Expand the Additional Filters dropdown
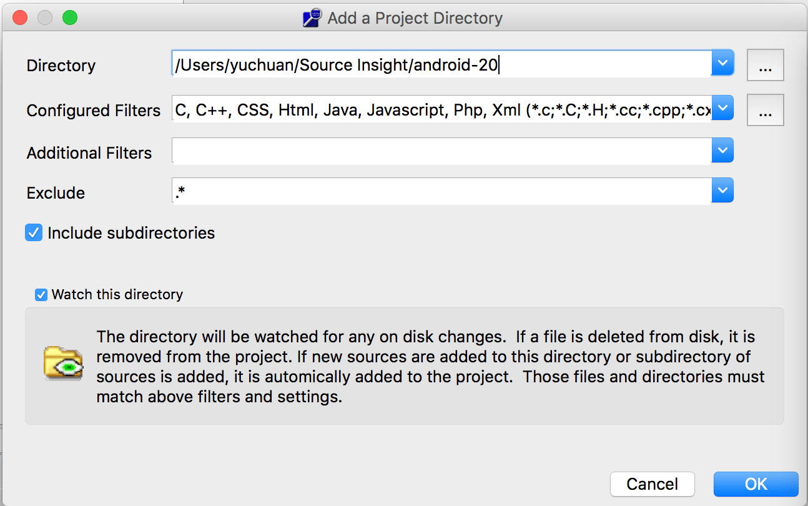Viewport: 808px width, 506px height. click(722, 151)
